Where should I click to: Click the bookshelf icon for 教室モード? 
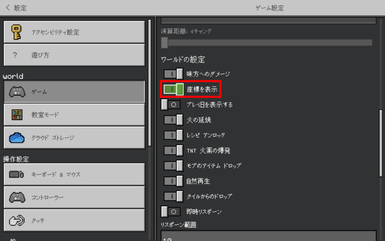coord(17,115)
